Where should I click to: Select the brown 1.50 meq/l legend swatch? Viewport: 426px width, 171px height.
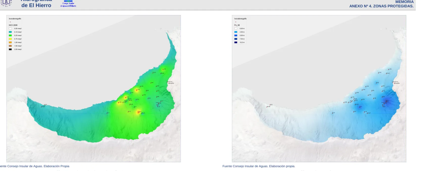click(x=10, y=46)
